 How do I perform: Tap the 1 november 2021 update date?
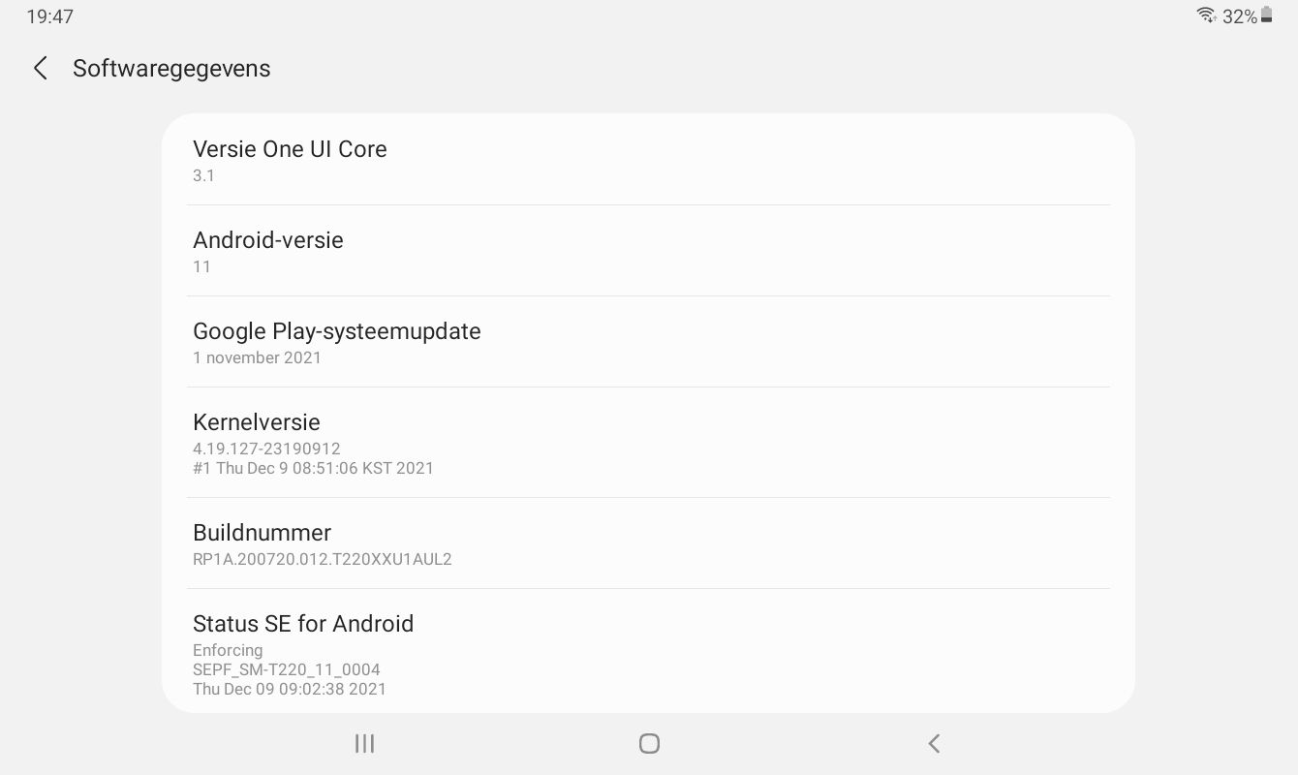coord(258,357)
